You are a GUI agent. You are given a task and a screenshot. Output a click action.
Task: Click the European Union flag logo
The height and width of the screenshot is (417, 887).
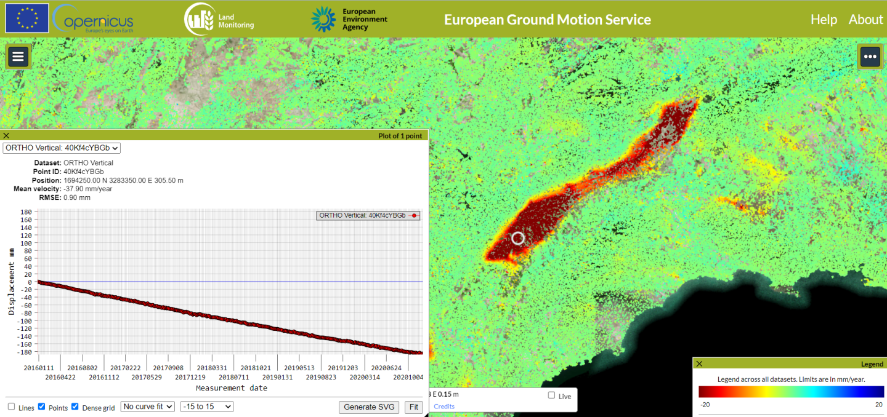tap(26, 18)
